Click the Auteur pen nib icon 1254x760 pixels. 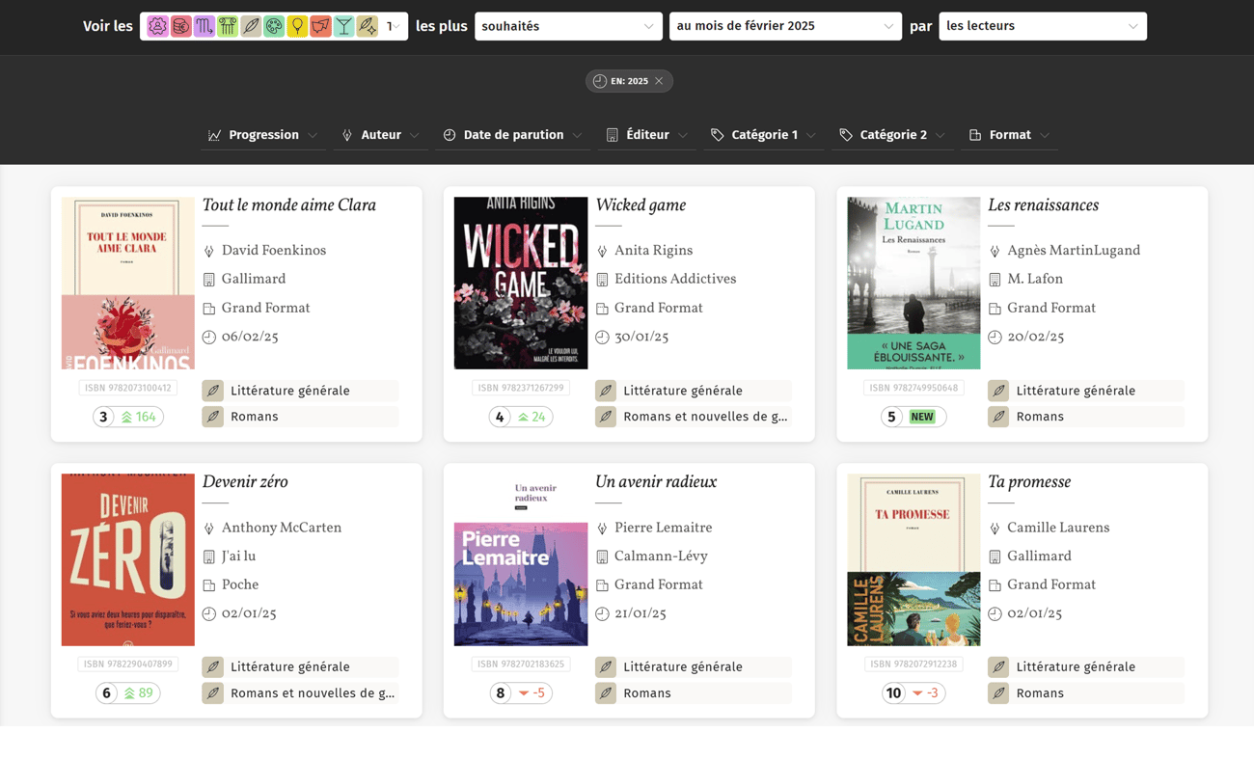tap(347, 135)
